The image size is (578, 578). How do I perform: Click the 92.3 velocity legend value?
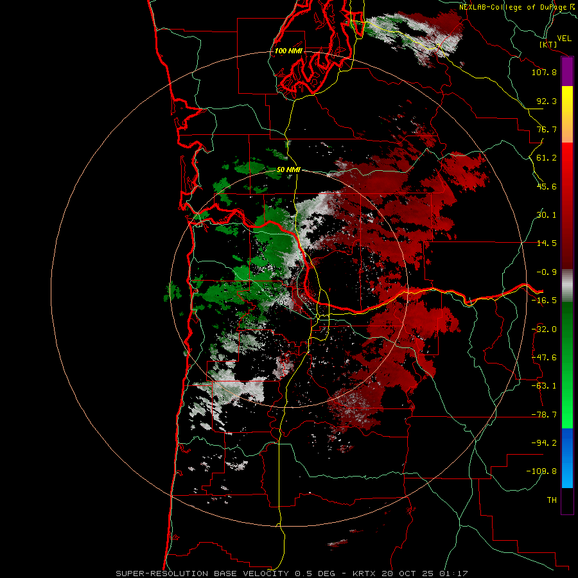(x=547, y=101)
